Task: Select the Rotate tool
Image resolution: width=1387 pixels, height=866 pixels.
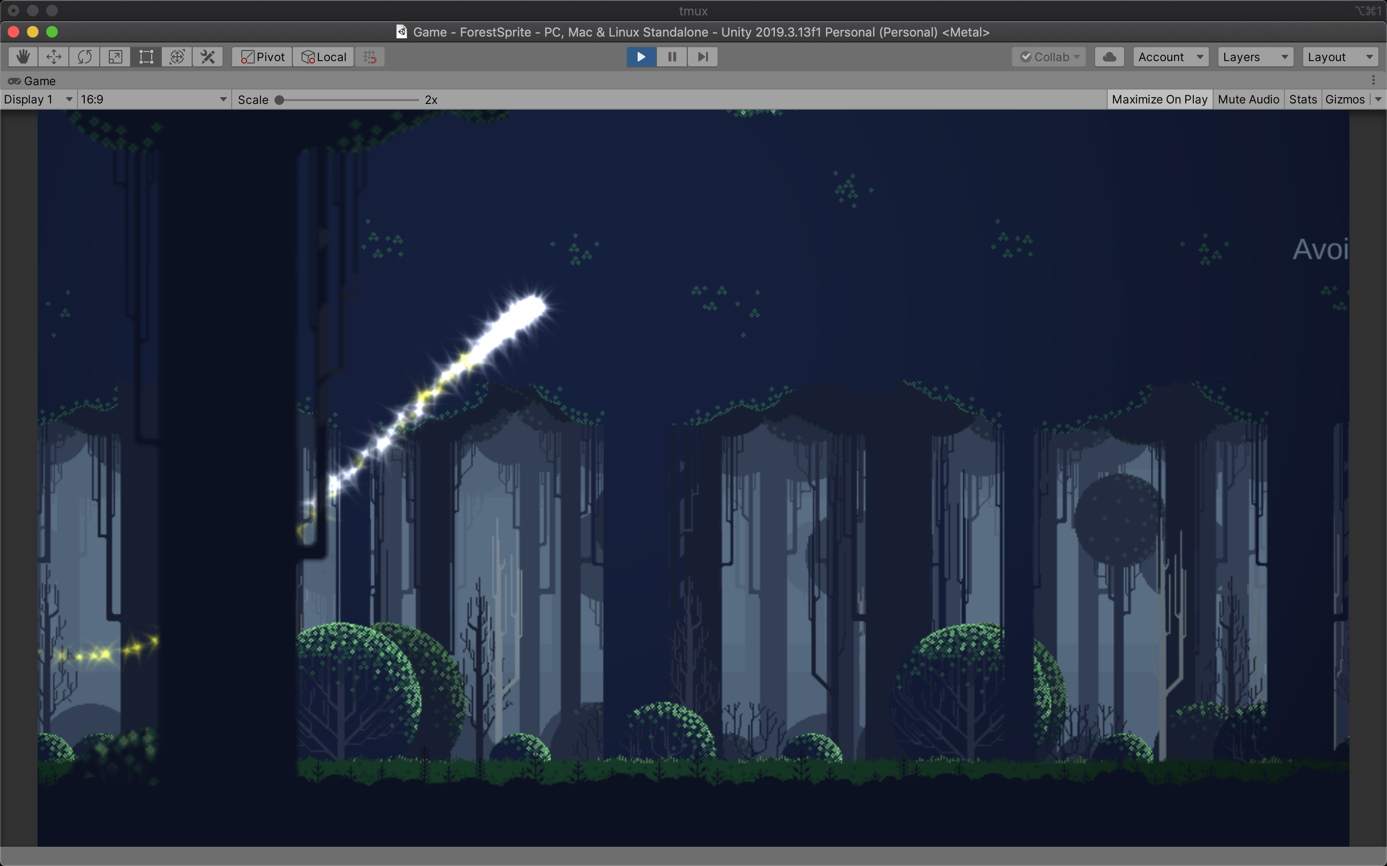Action: tap(84, 57)
